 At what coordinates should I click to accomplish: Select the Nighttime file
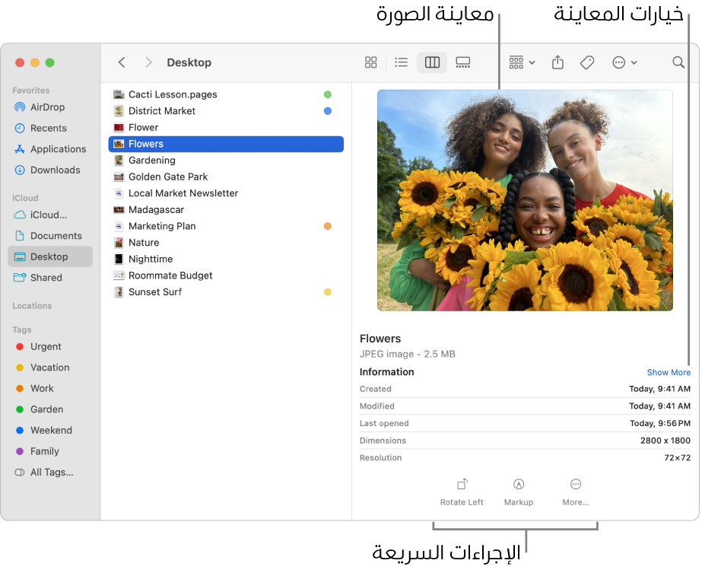point(226,259)
